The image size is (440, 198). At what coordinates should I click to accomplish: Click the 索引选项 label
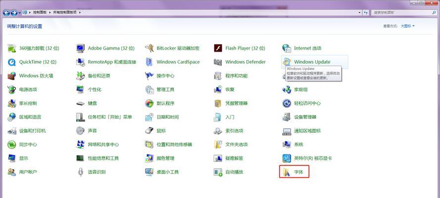click(x=234, y=131)
